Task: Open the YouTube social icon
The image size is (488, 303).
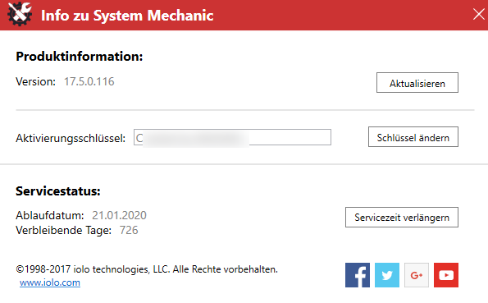Action: pyautogui.click(x=446, y=275)
